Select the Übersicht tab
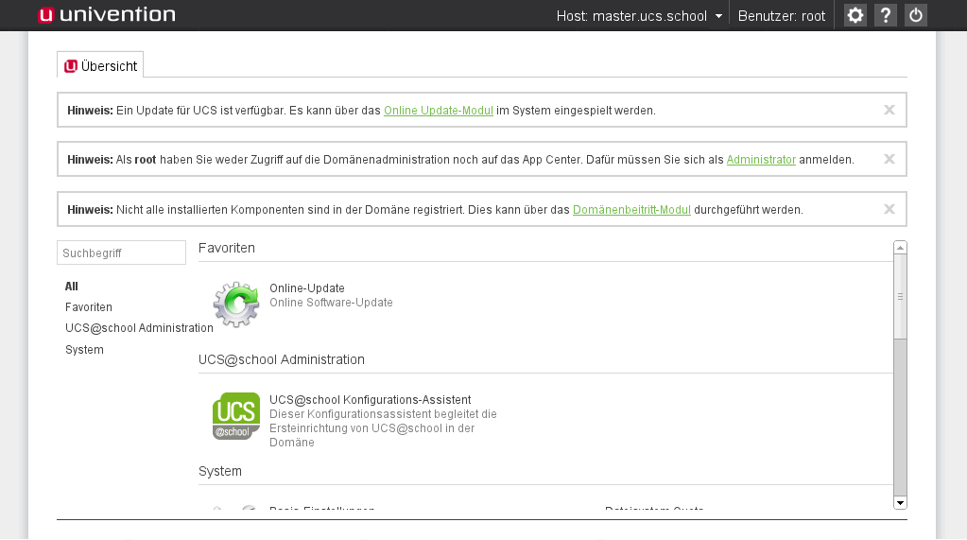This screenshot has height=540, width=967. pyautogui.click(x=100, y=66)
